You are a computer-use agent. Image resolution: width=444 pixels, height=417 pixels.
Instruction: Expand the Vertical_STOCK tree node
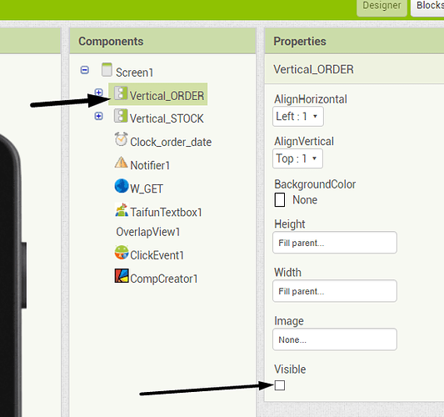98,116
